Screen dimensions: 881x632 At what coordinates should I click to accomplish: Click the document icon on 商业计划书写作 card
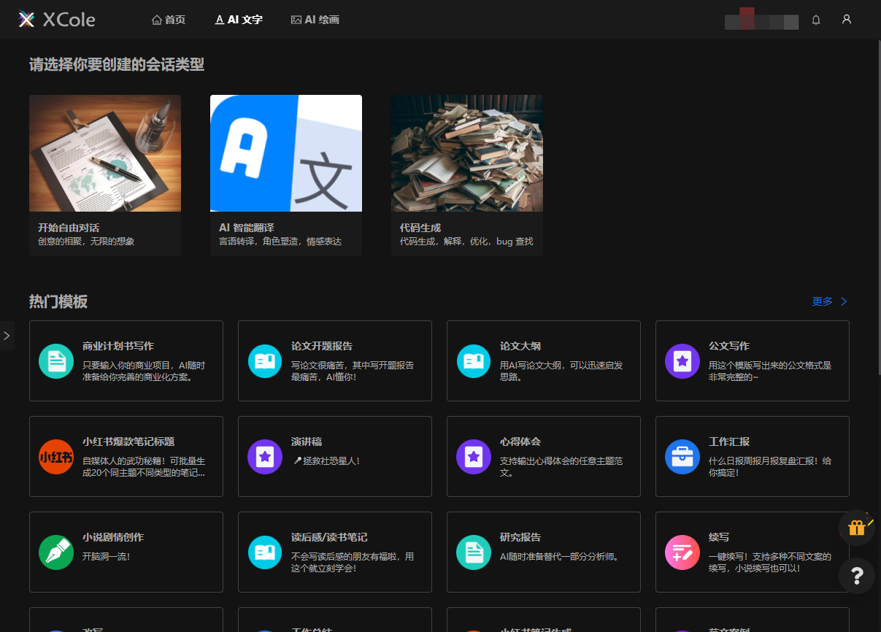pyautogui.click(x=56, y=361)
